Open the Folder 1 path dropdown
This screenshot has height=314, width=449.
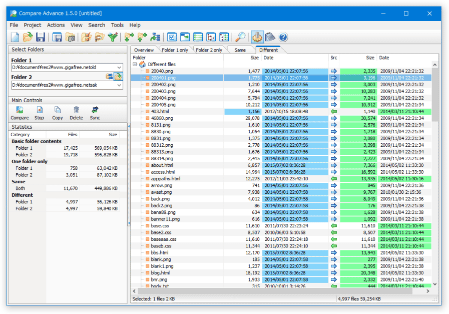point(119,68)
